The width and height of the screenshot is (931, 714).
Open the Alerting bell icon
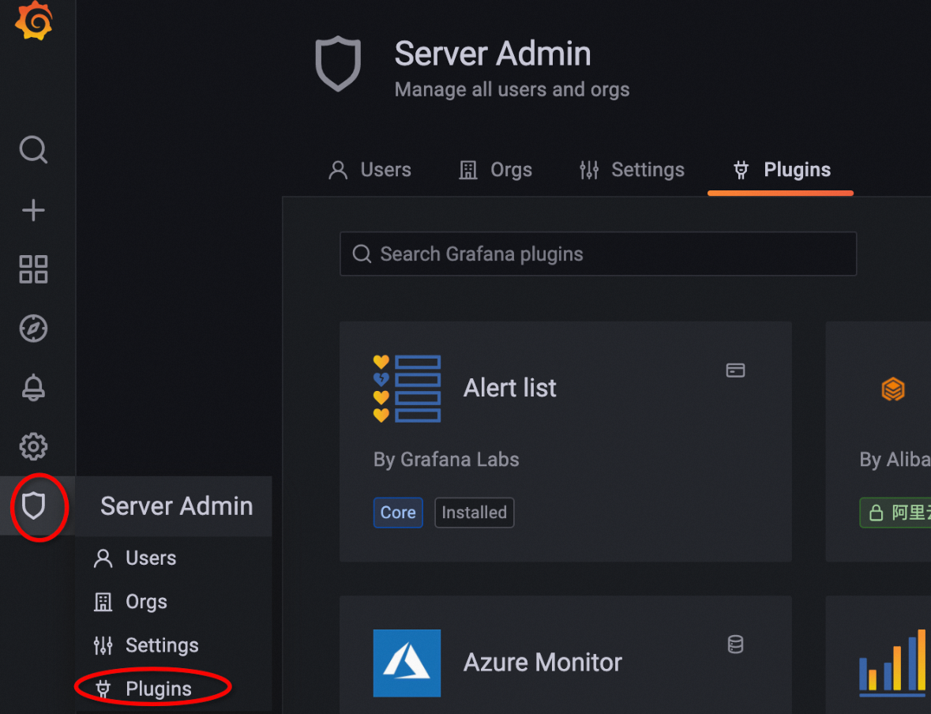33,387
